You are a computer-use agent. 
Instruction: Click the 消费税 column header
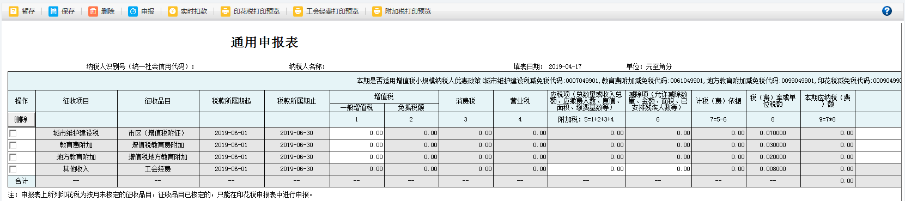click(466, 101)
